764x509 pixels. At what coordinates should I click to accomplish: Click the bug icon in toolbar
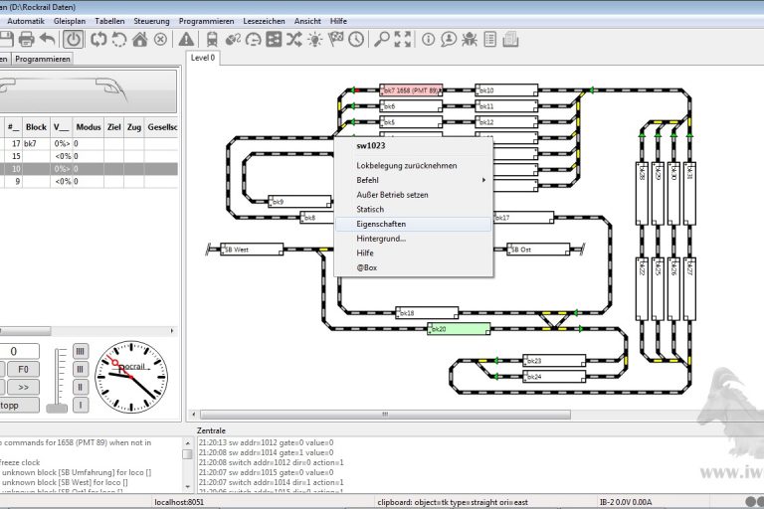(x=470, y=40)
